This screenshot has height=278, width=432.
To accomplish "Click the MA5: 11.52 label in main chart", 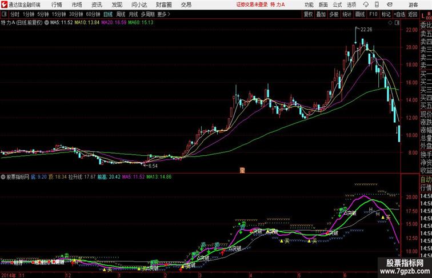I will [x=62, y=23].
